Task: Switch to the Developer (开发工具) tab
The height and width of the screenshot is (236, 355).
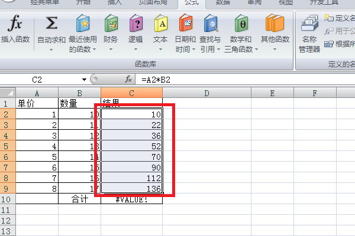Action: coord(324,3)
